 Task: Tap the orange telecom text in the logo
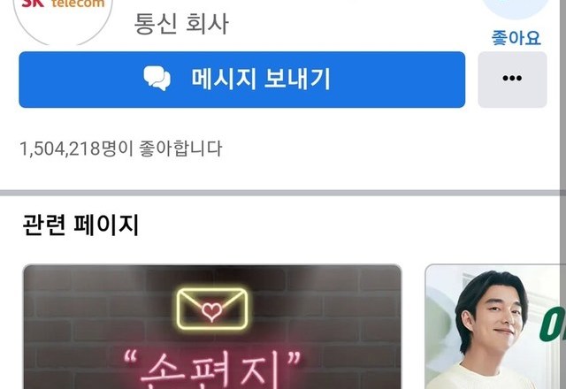78,4
